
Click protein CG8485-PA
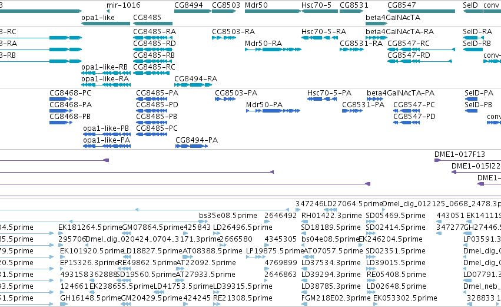152,99
